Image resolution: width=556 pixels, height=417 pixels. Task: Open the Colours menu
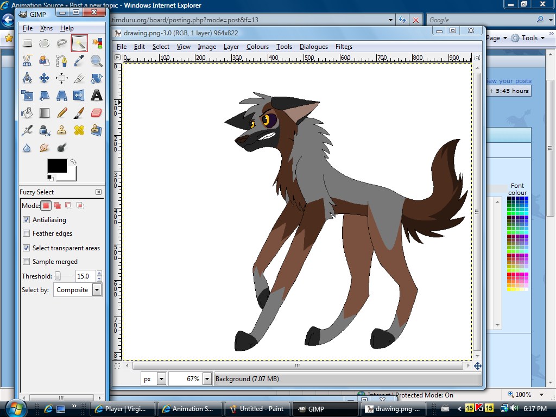[257, 47]
